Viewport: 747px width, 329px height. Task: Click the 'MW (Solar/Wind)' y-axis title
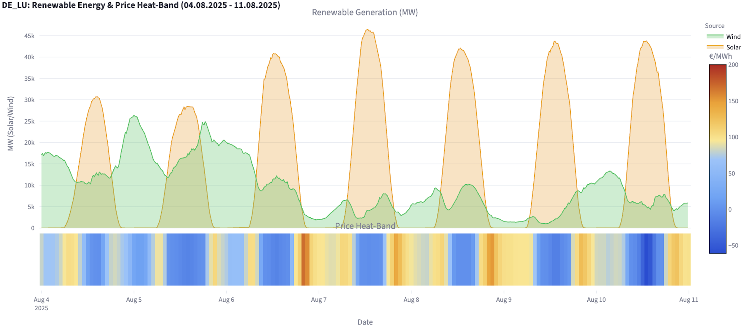point(11,123)
